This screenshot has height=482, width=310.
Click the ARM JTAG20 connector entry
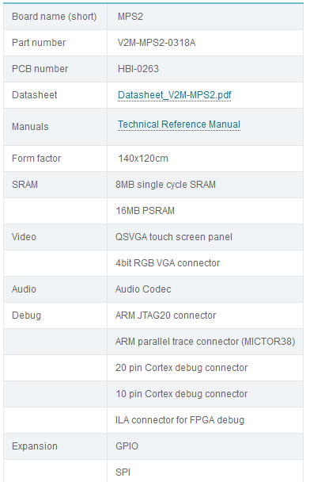(165, 316)
